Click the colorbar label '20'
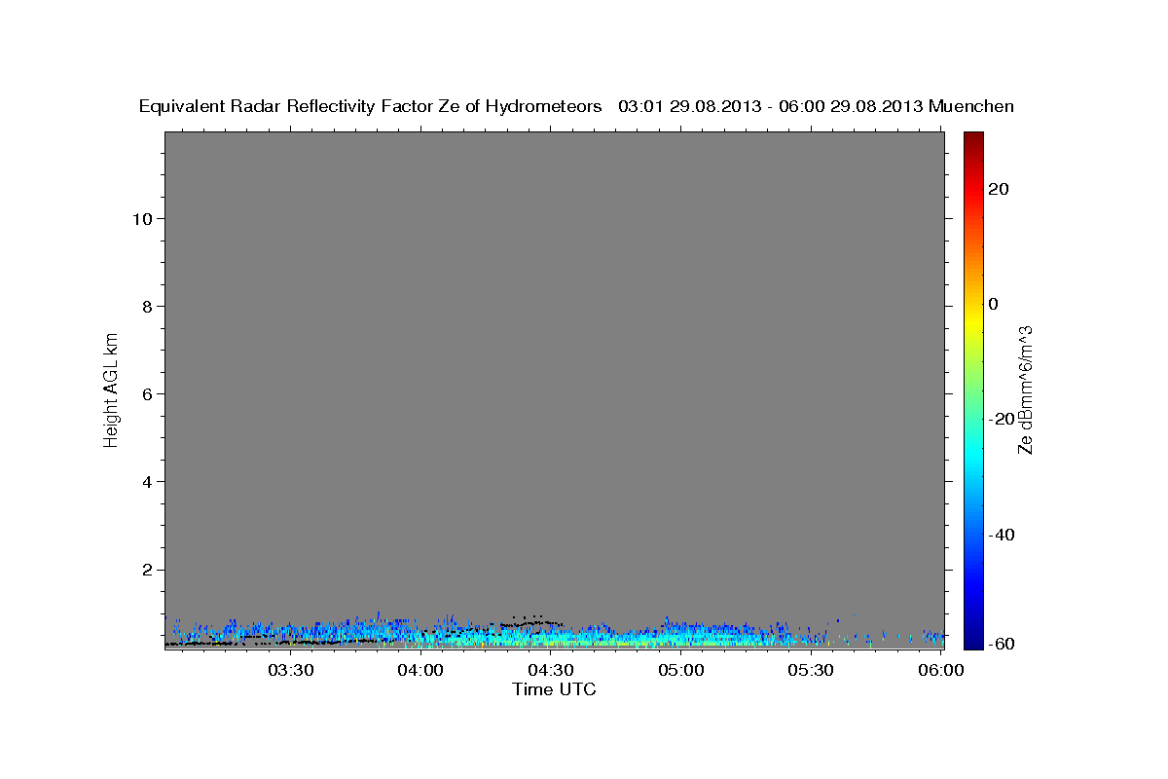Viewport: 1168px width, 779px height. click(999, 189)
